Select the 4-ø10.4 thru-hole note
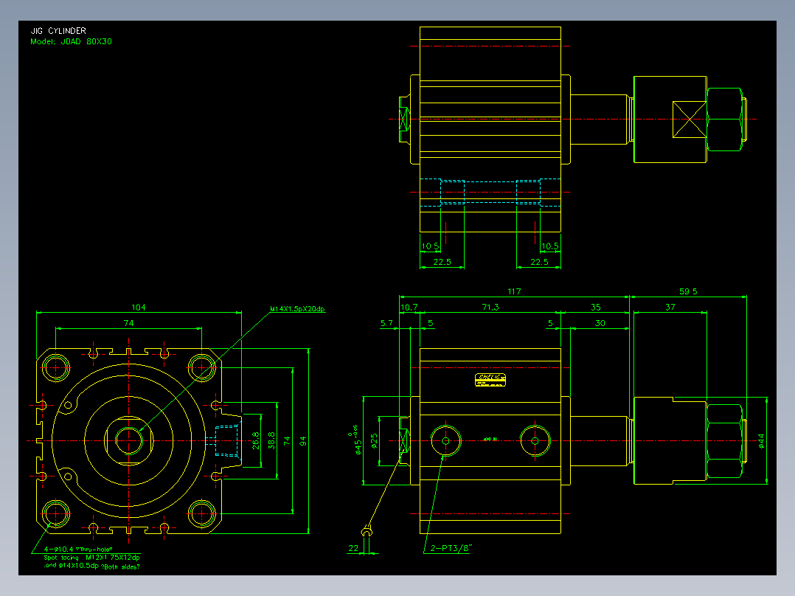This screenshot has height=596, width=795. (78, 550)
